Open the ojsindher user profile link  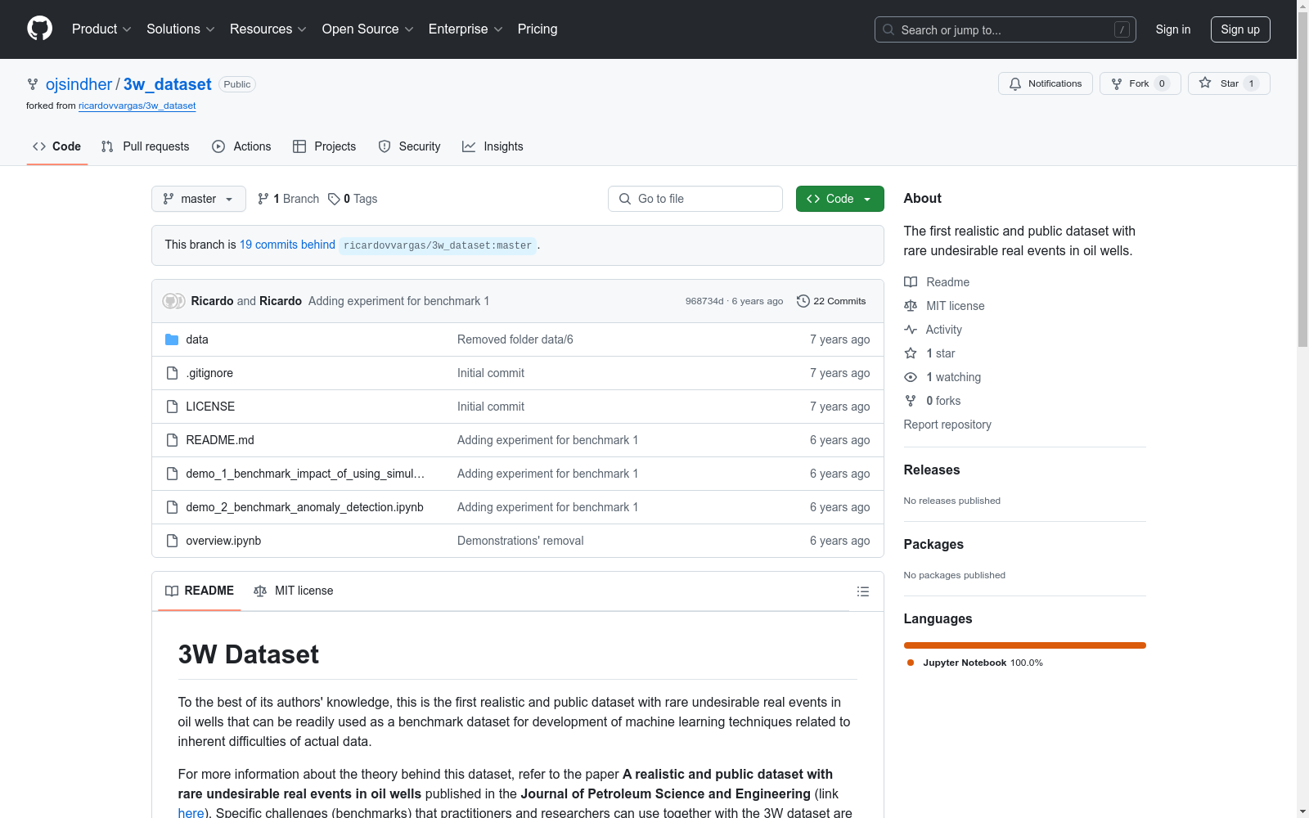79,84
